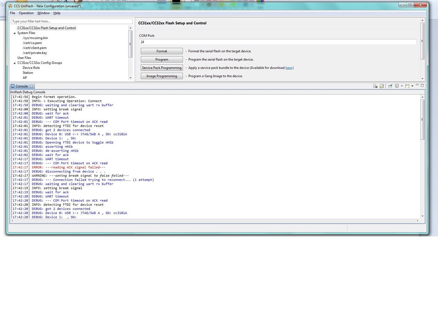Click the Program button
The image size is (438, 316).
tap(162, 59)
